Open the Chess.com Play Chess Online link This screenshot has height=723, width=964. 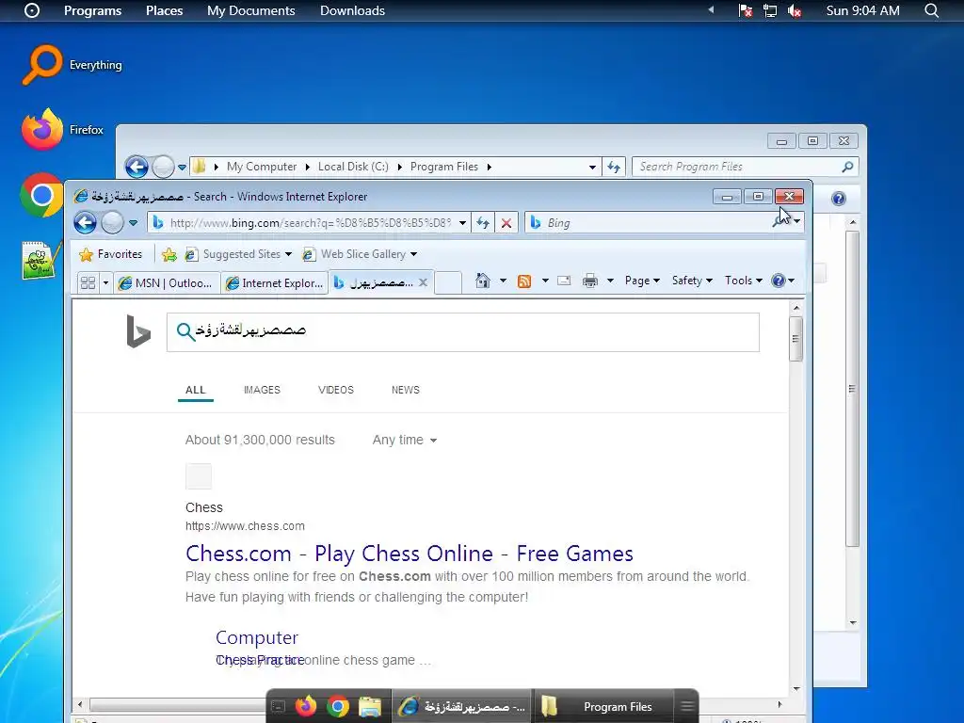tap(409, 554)
